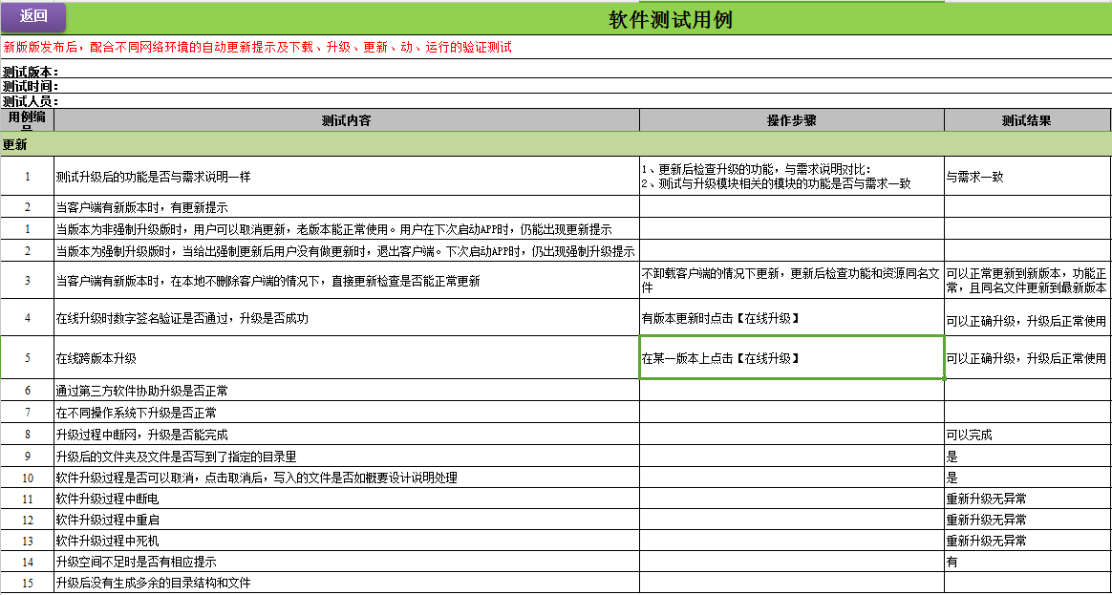Select cell 在线跨版本升级
Viewport: 1112px width, 595px height.
coord(347,358)
